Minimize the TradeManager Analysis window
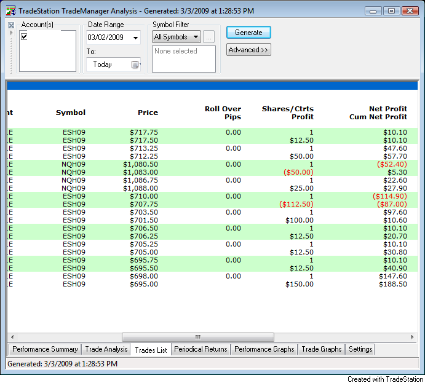 point(373,11)
